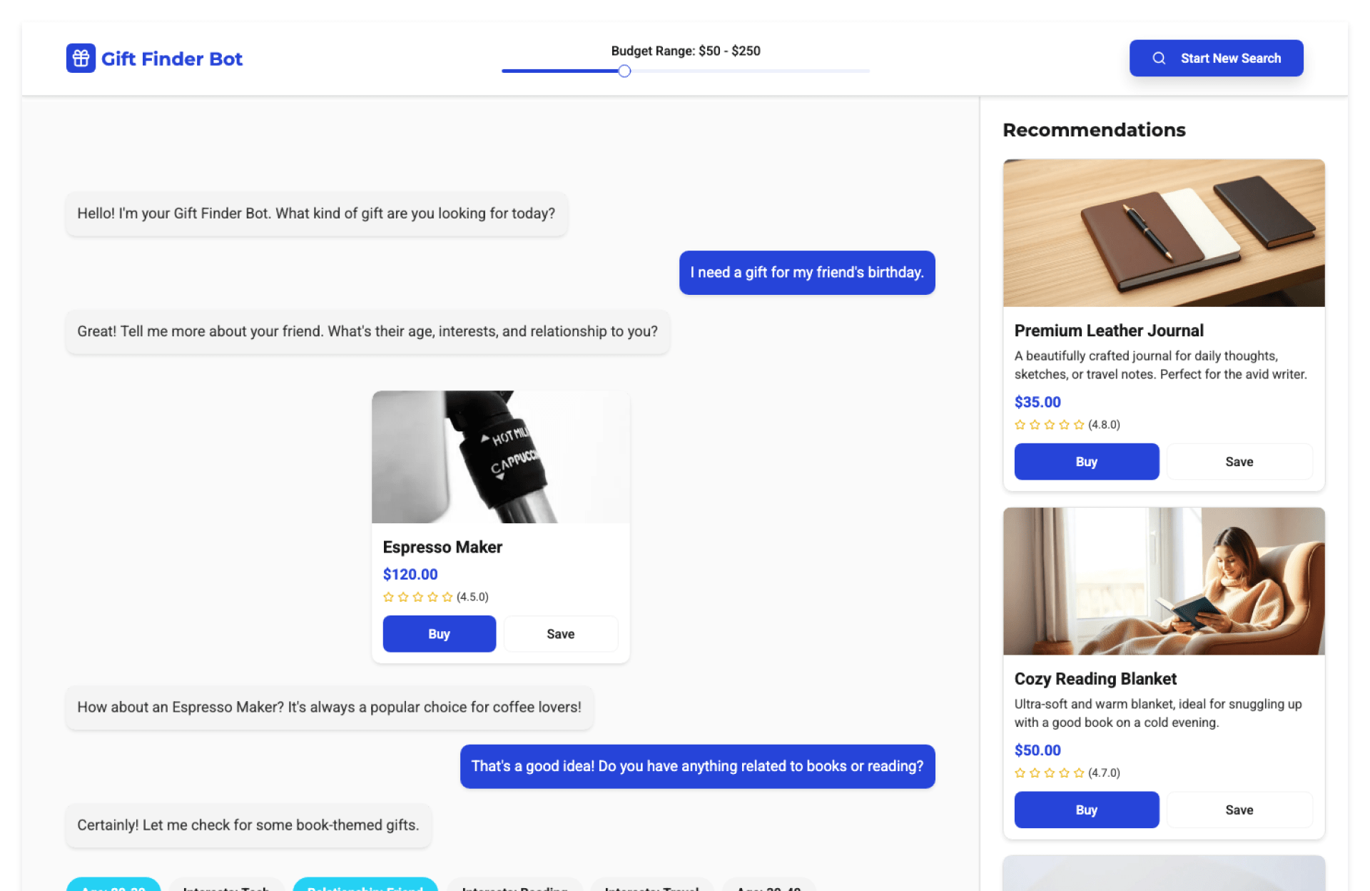Click the first star on Cozy Reading Blanket

[x=1020, y=773]
